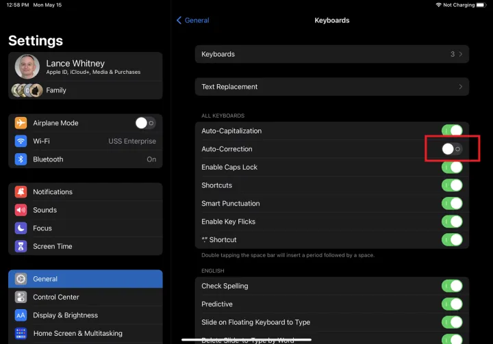The image size is (493, 344).
Task: Tap the Bluetooth icon in sidebar
Action: pos(21,159)
